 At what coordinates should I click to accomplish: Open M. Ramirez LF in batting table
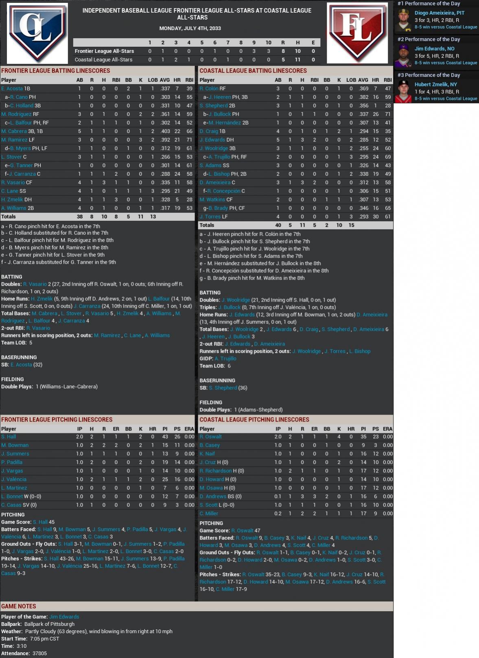pyautogui.click(x=14, y=140)
